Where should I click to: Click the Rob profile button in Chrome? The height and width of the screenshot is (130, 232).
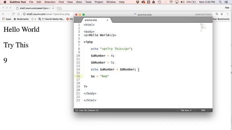click(227, 8)
